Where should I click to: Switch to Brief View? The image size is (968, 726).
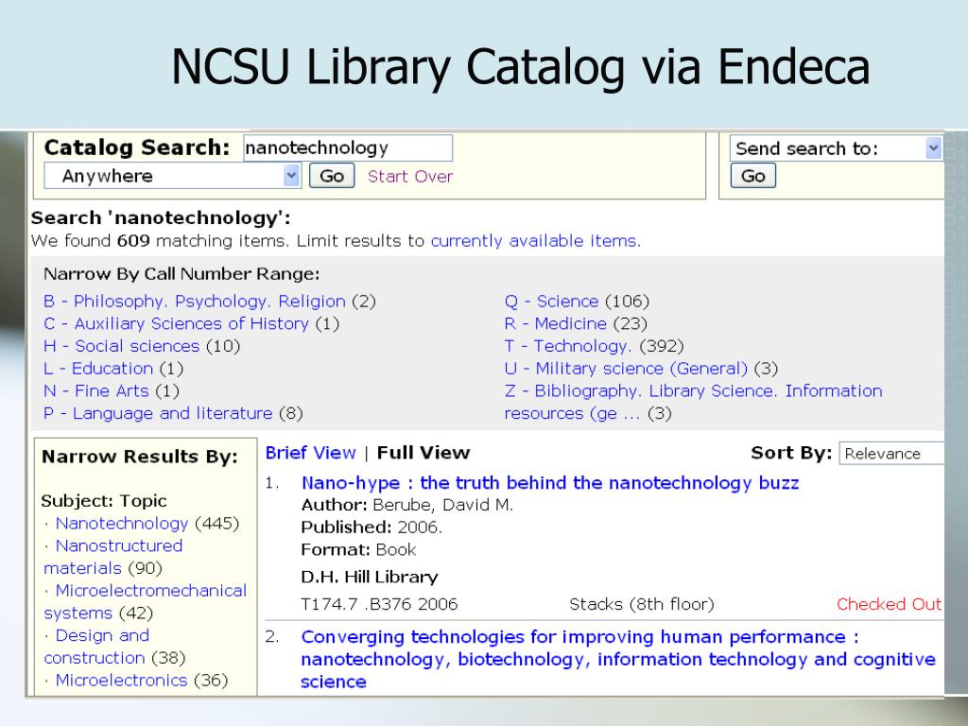[x=310, y=453]
